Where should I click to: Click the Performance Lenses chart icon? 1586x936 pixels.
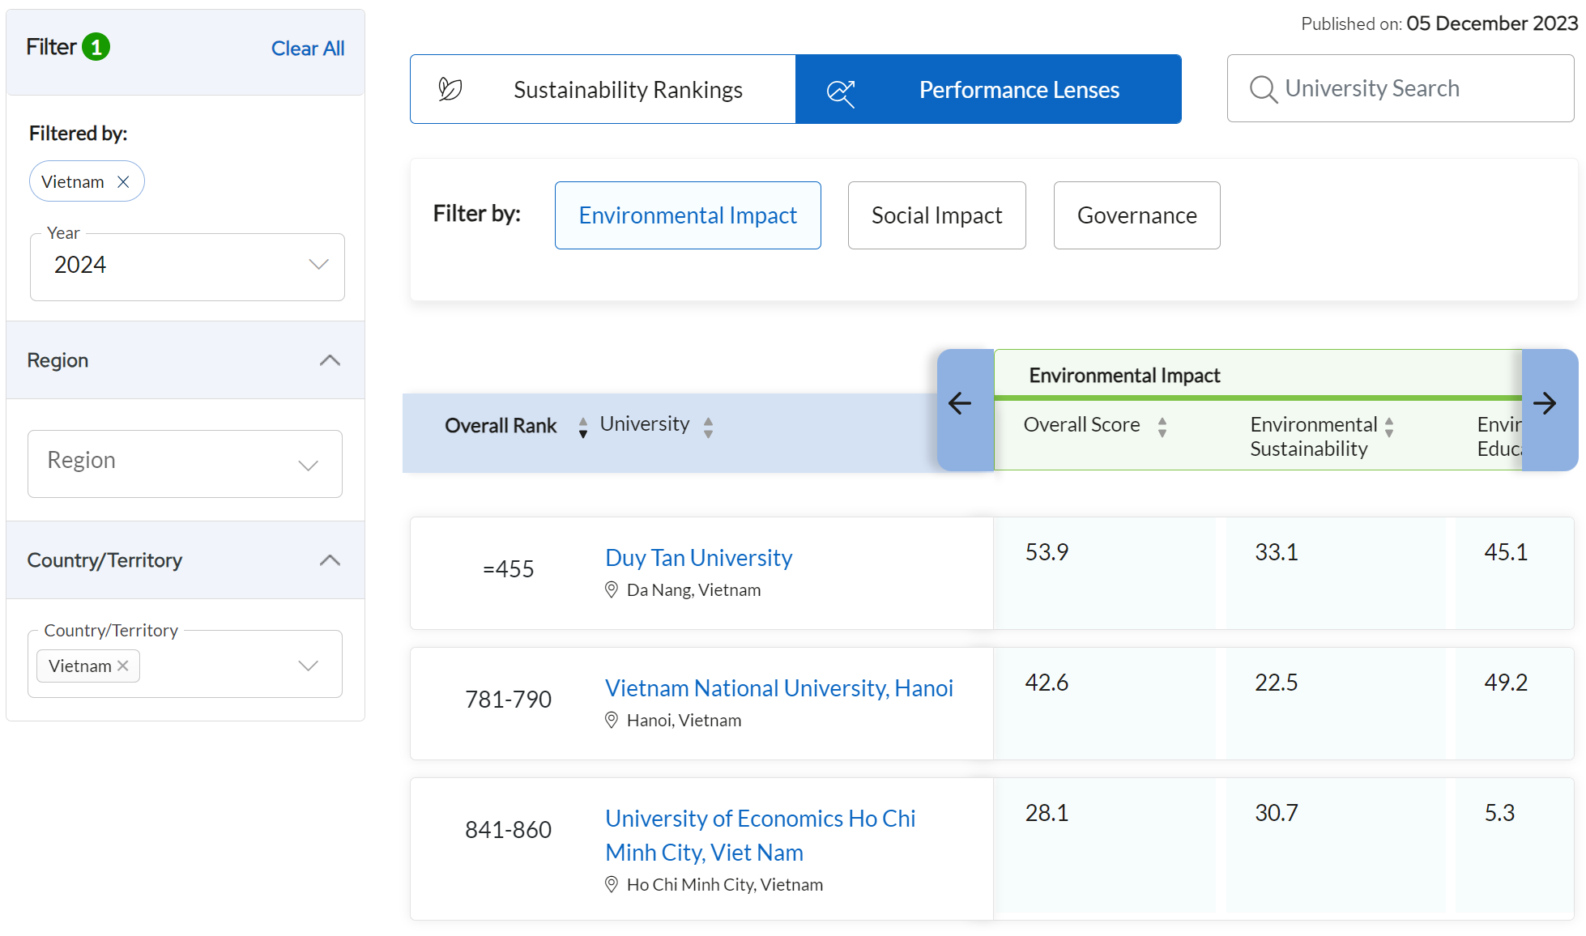click(841, 93)
